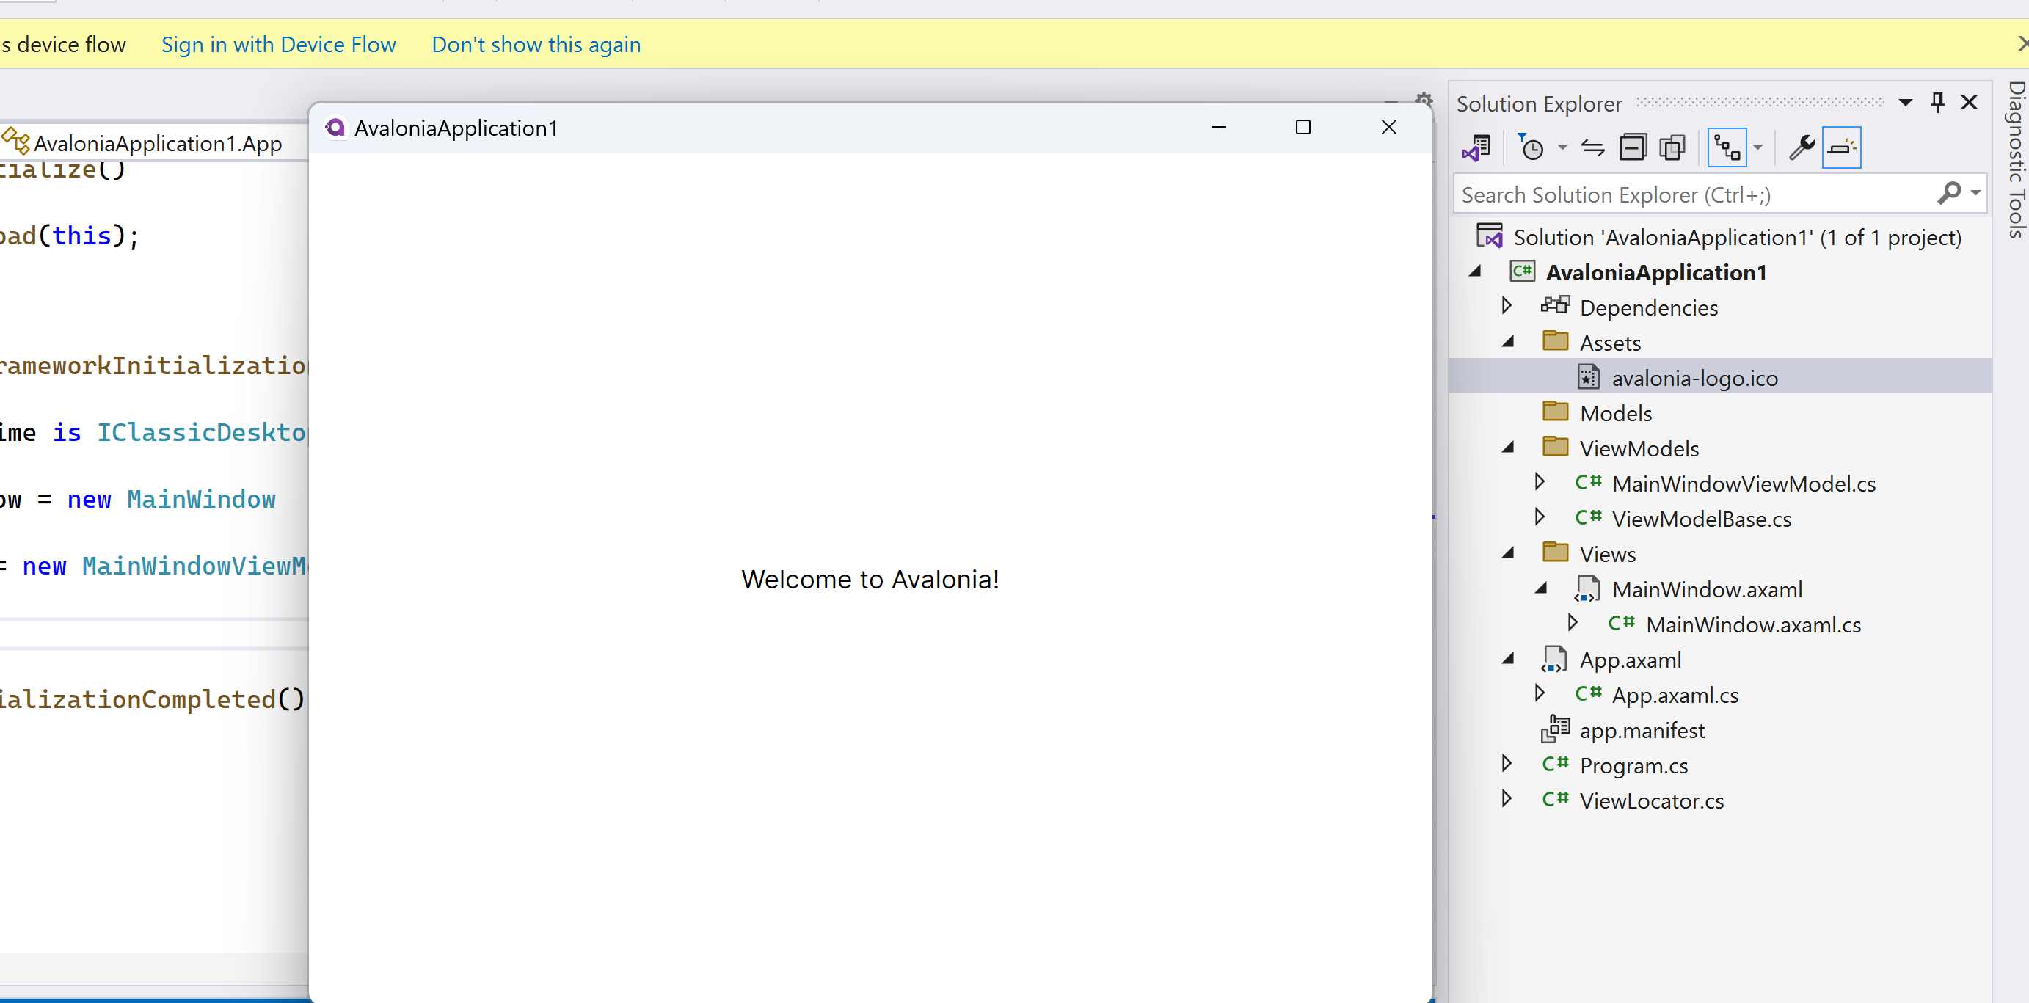The height and width of the screenshot is (1003, 2029).
Task: Collapse the Assets folder
Action: (x=1509, y=342)
